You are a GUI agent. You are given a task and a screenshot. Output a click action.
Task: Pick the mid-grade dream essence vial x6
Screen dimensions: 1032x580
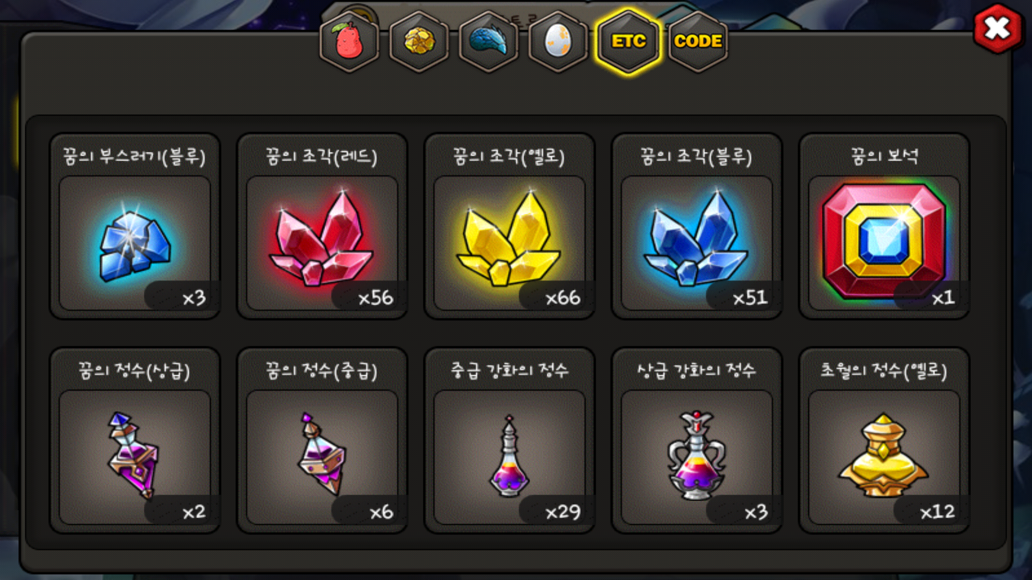(x=322, y=440)
